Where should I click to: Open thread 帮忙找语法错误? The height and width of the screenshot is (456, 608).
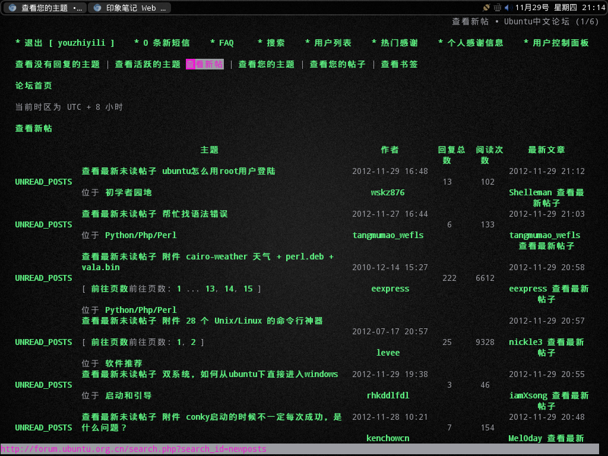195,214
